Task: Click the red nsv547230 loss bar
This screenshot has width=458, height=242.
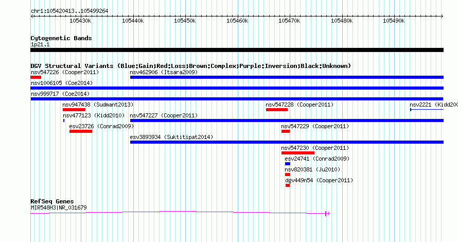Action: point(298,153)
